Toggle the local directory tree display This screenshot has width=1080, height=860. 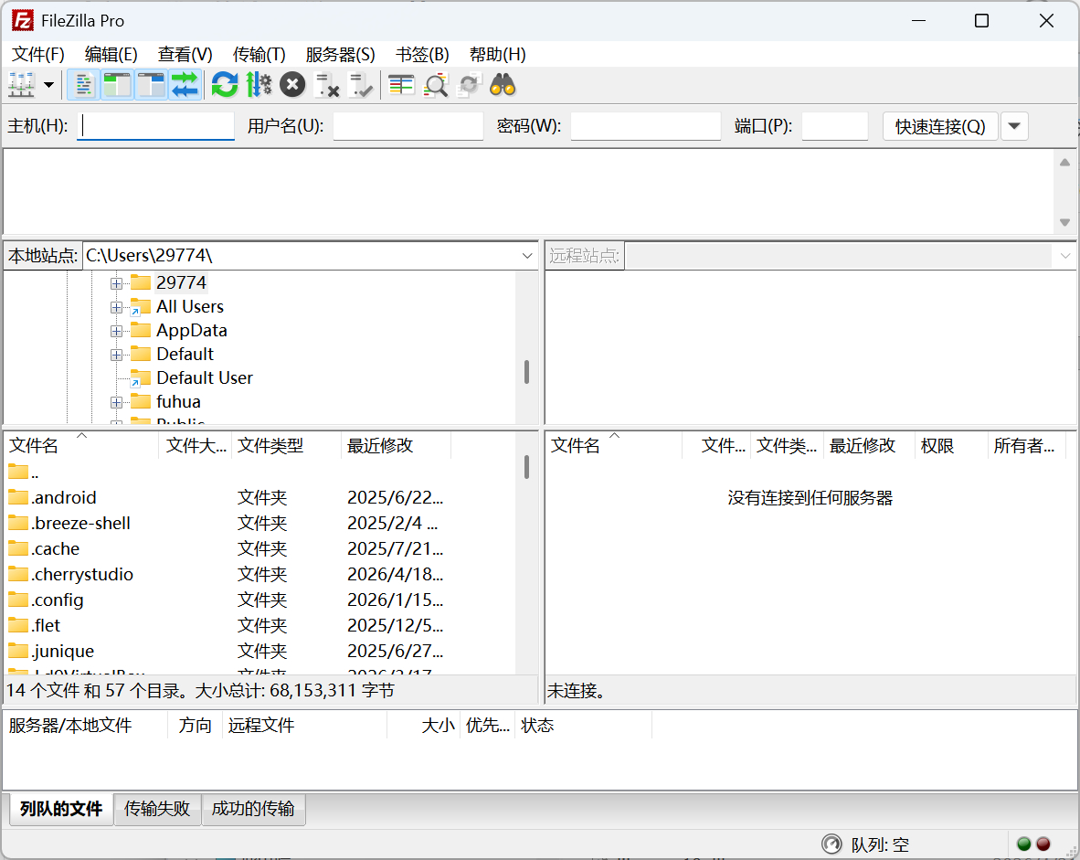[x=117, y=85]
